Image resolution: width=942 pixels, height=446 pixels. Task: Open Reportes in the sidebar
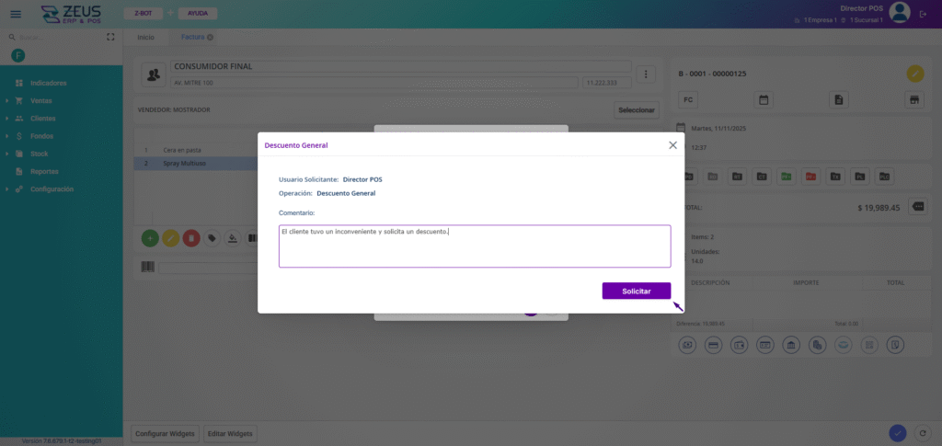pyautogui.click(x=44, y=171)
